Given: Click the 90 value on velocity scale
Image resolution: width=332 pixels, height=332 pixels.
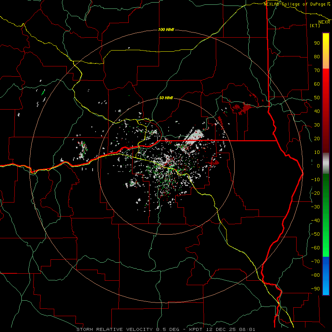Looking at the screenshot, I should click(x=317, y=43).
